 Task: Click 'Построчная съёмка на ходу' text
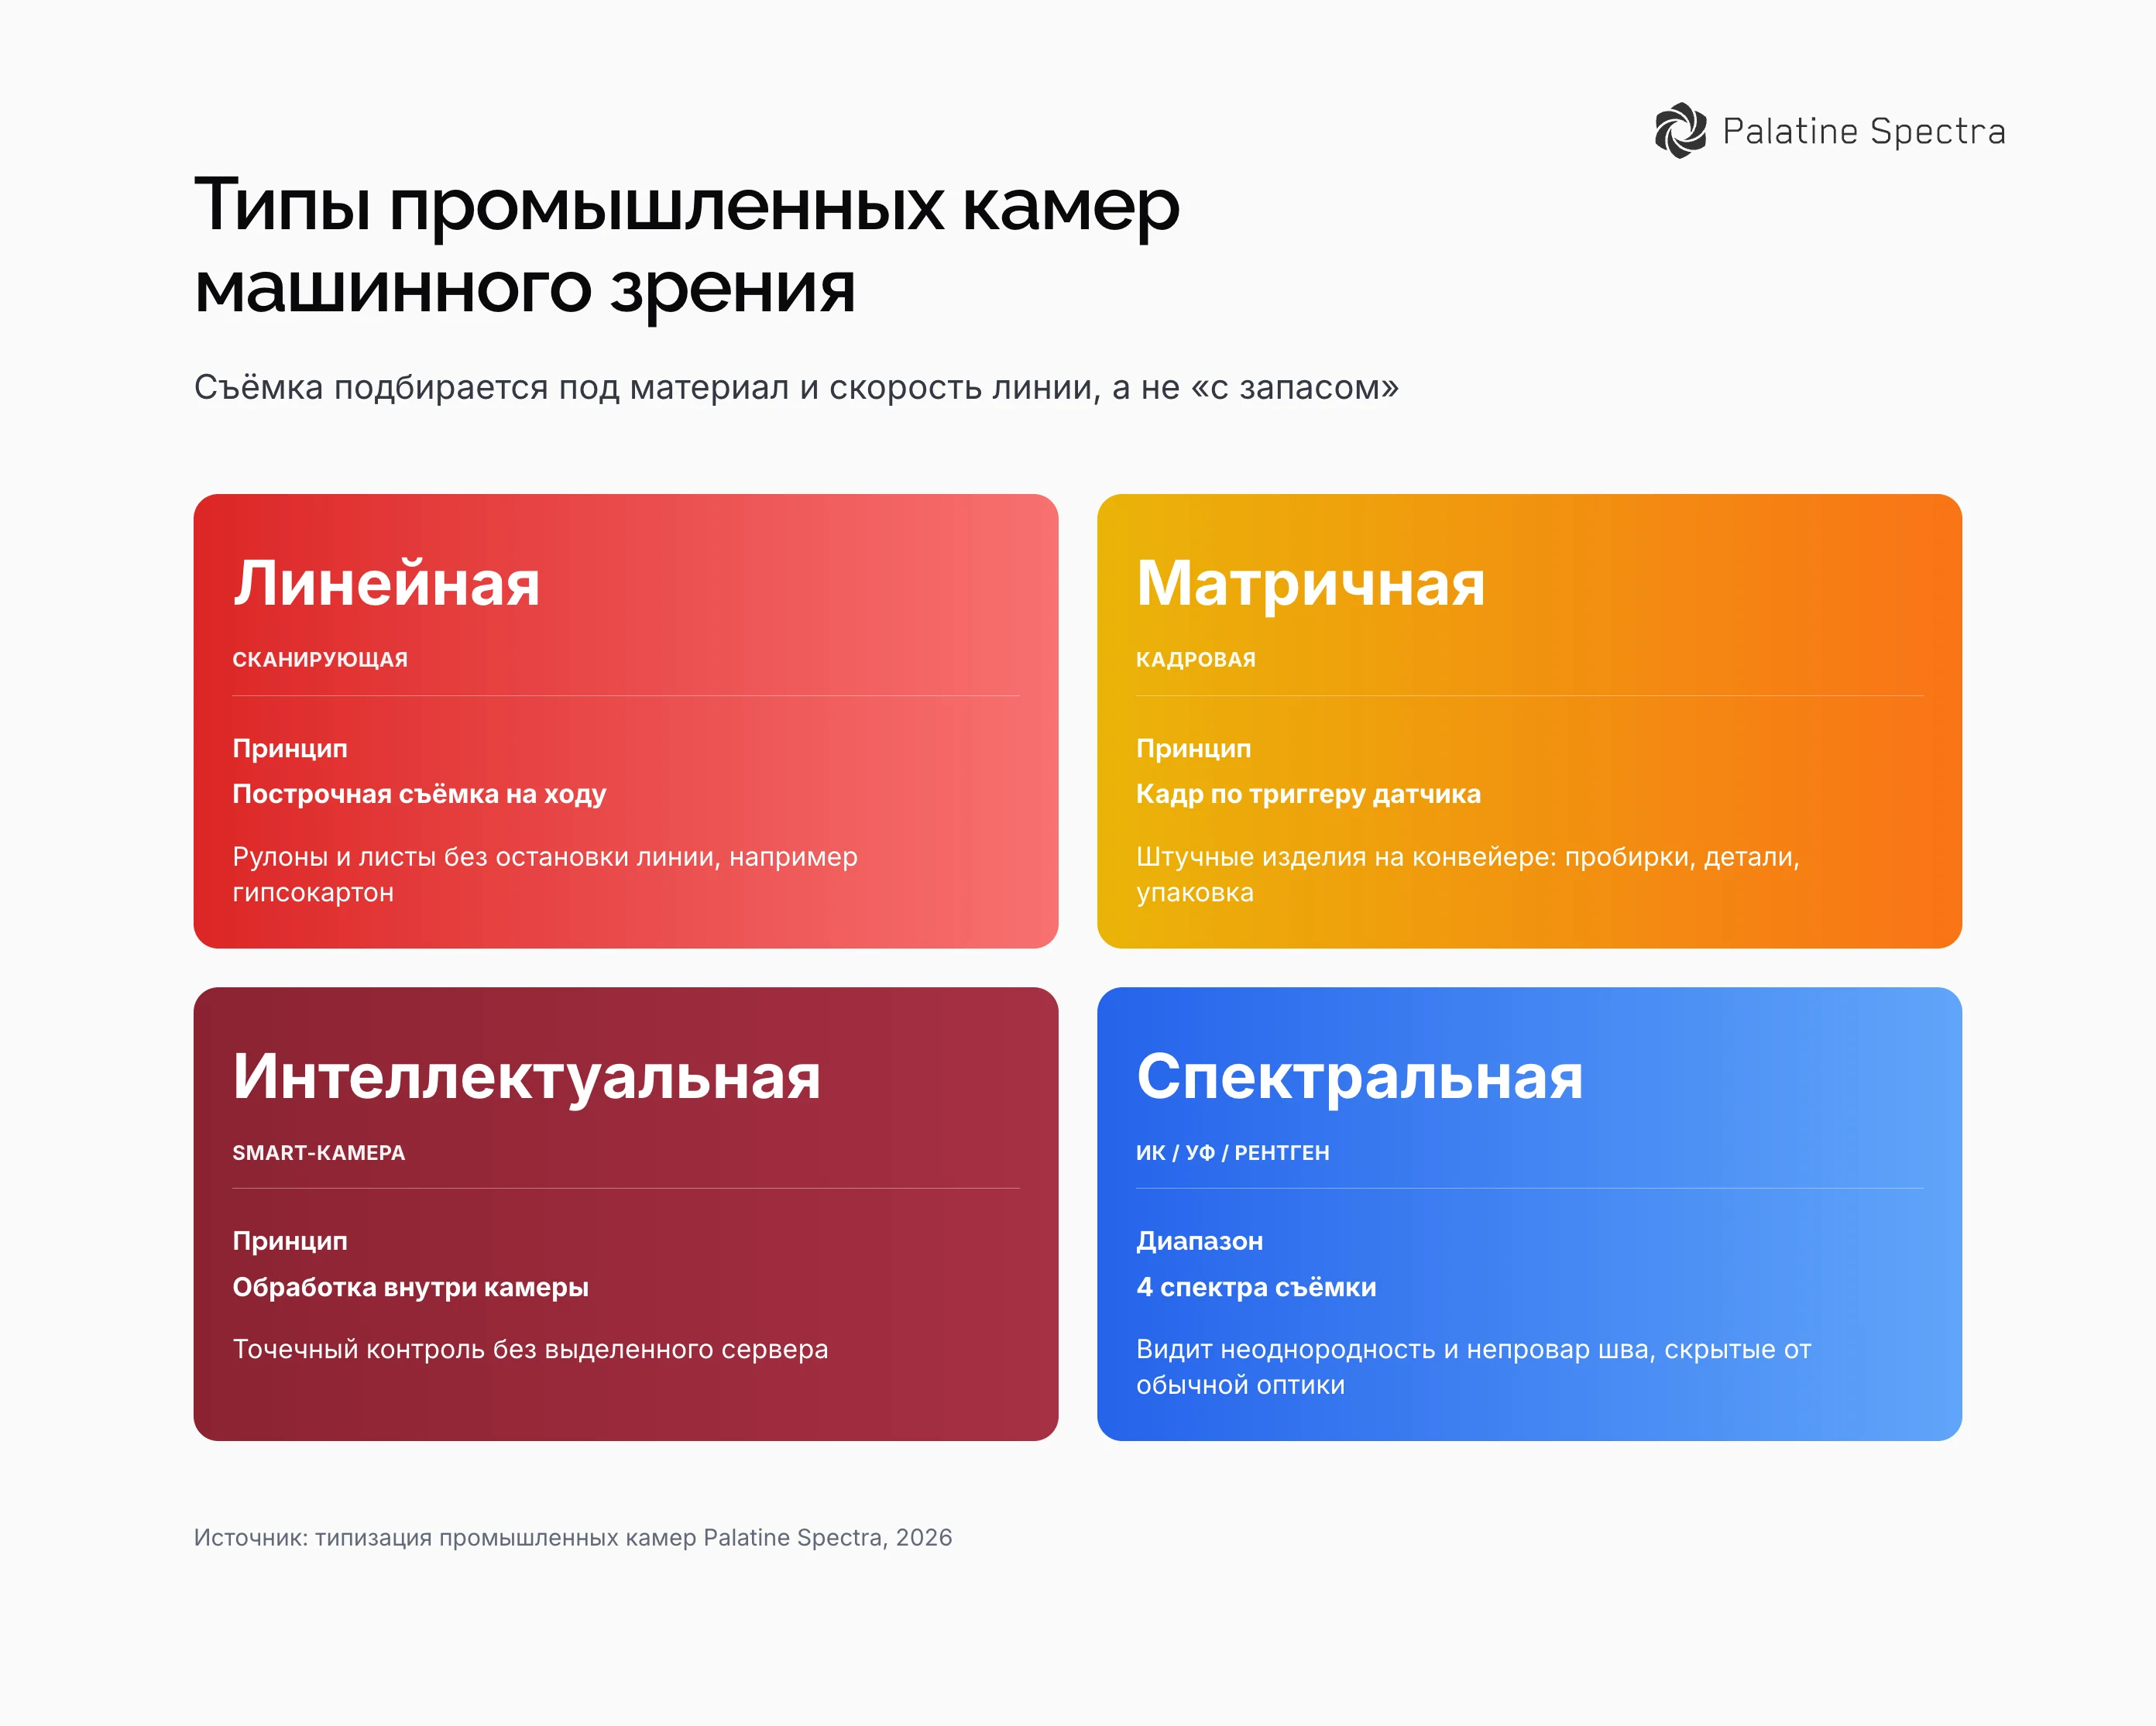pyautogui.click(x=419, y=794)
